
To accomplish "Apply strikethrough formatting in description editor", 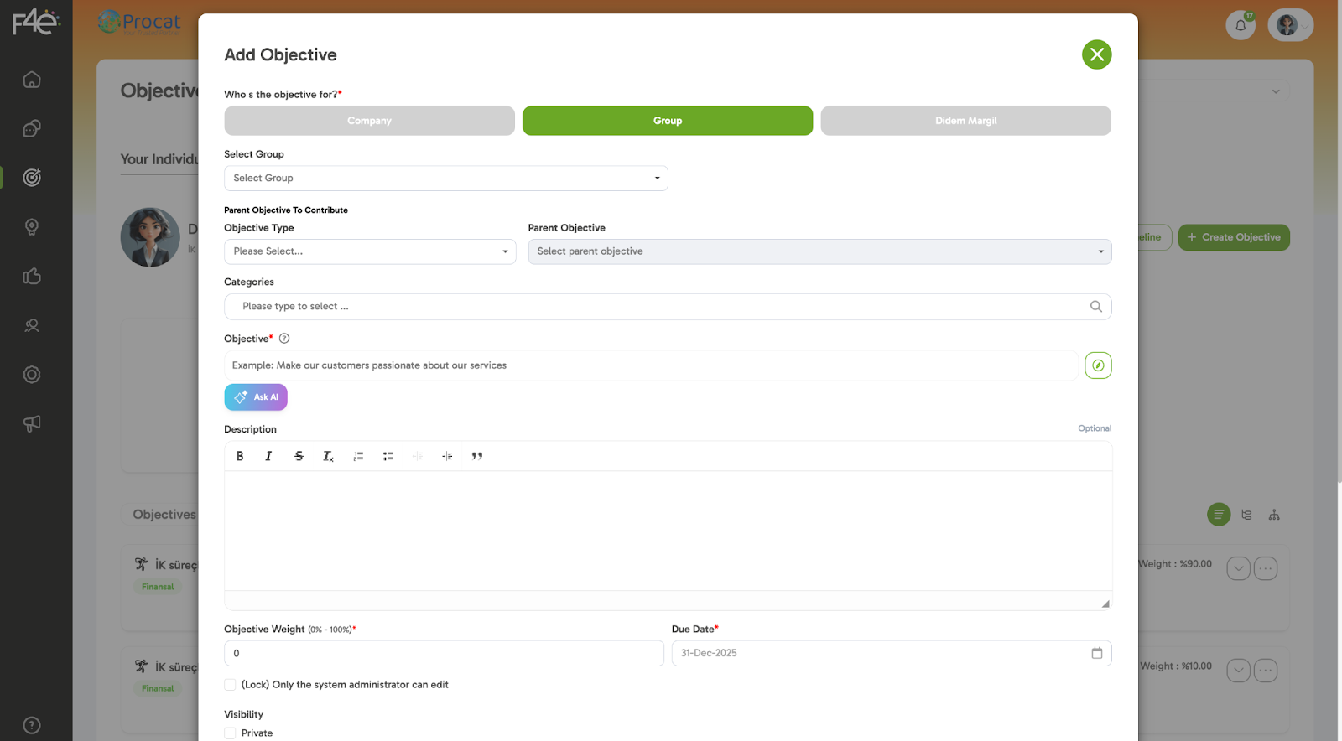I will click(299, 456).
